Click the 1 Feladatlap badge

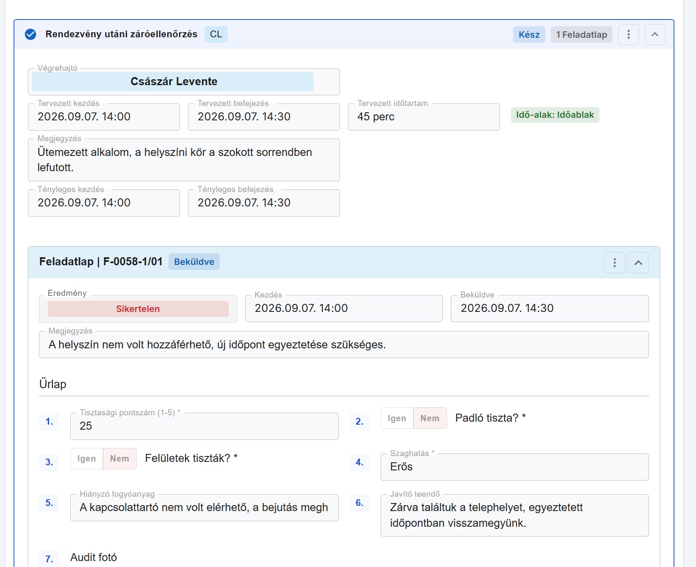point(582,35)
